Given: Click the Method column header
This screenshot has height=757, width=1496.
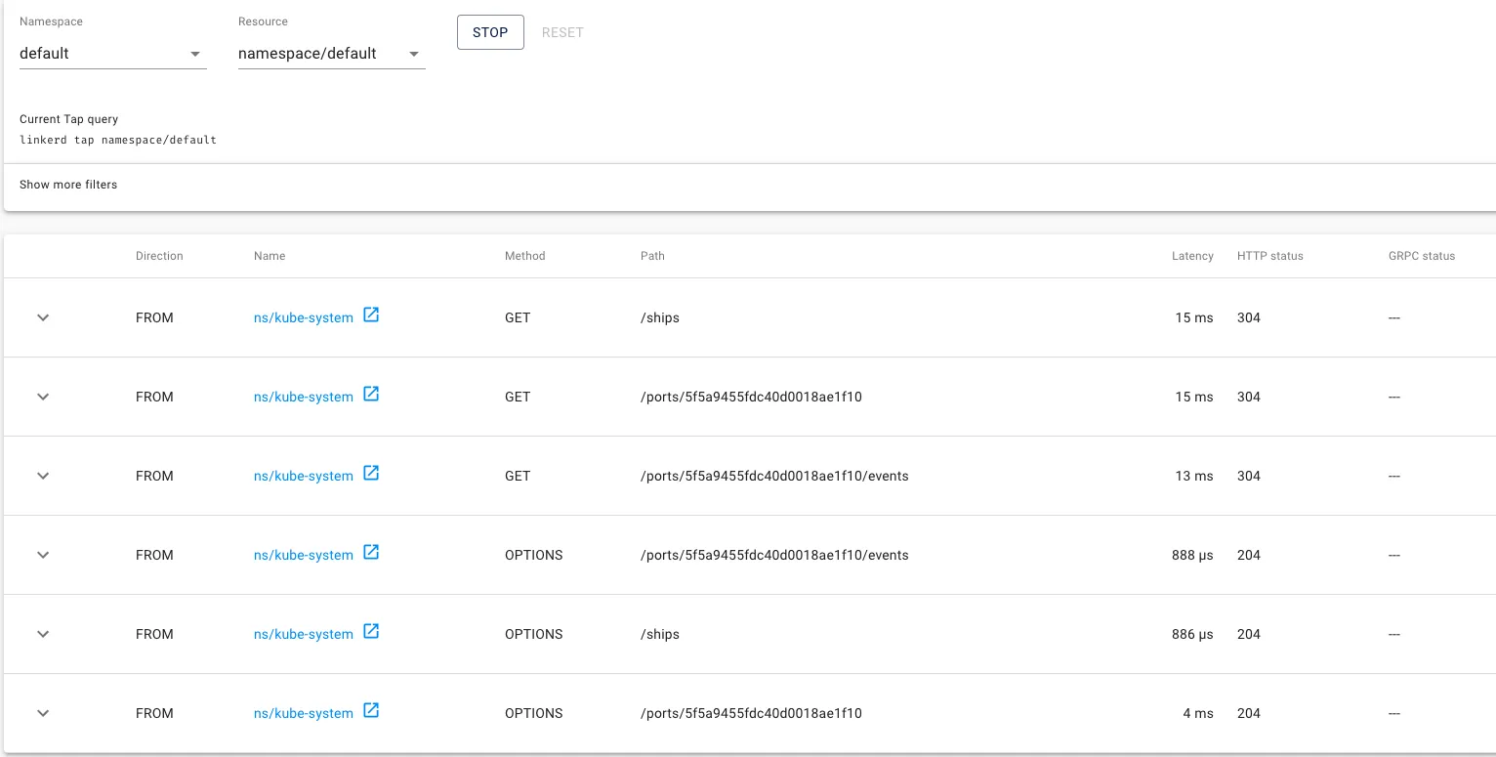Looking at the screenshot, I should click(524, 256).
